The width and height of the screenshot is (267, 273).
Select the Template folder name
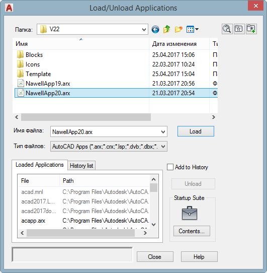pyautogui.click(x=38, y=74)
